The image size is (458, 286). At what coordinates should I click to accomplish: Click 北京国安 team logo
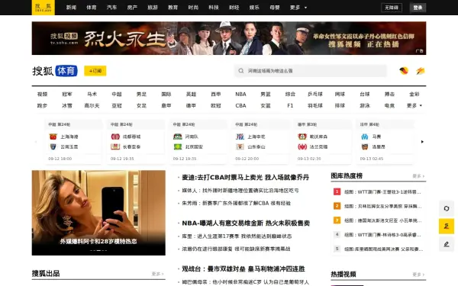tap(178, 146)
